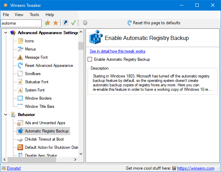Click the Statusbar Font icon
Image resolution: width=221 pixels, height=172 pixels.
coord(20,82)
